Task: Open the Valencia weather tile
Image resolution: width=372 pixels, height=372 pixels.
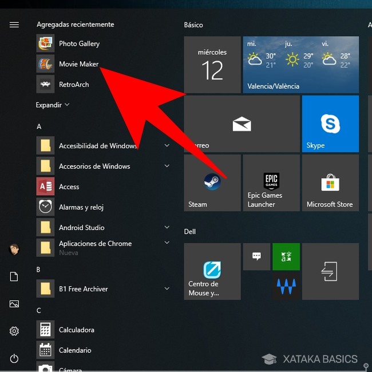Action: point(301,65)
